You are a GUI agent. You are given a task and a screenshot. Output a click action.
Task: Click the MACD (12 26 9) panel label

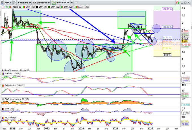click(13, 74)
